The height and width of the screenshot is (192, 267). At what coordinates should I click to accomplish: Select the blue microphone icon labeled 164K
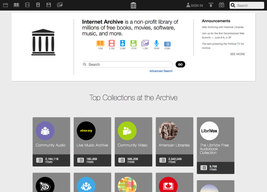[x=156, y=43]
